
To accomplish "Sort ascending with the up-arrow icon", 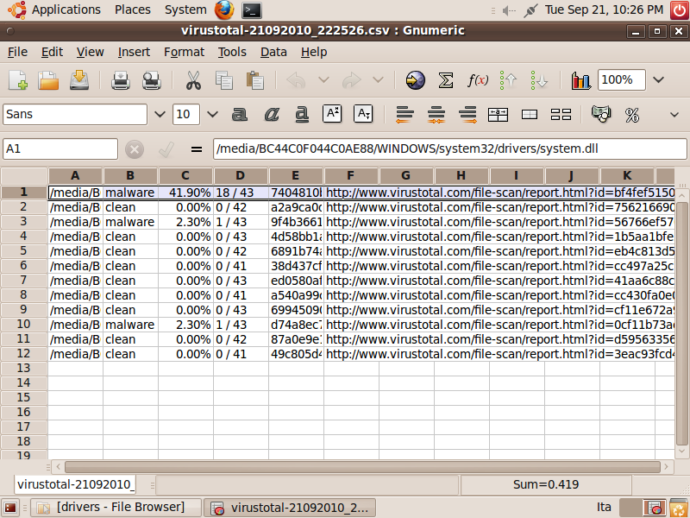I will [x=508, y=80].
